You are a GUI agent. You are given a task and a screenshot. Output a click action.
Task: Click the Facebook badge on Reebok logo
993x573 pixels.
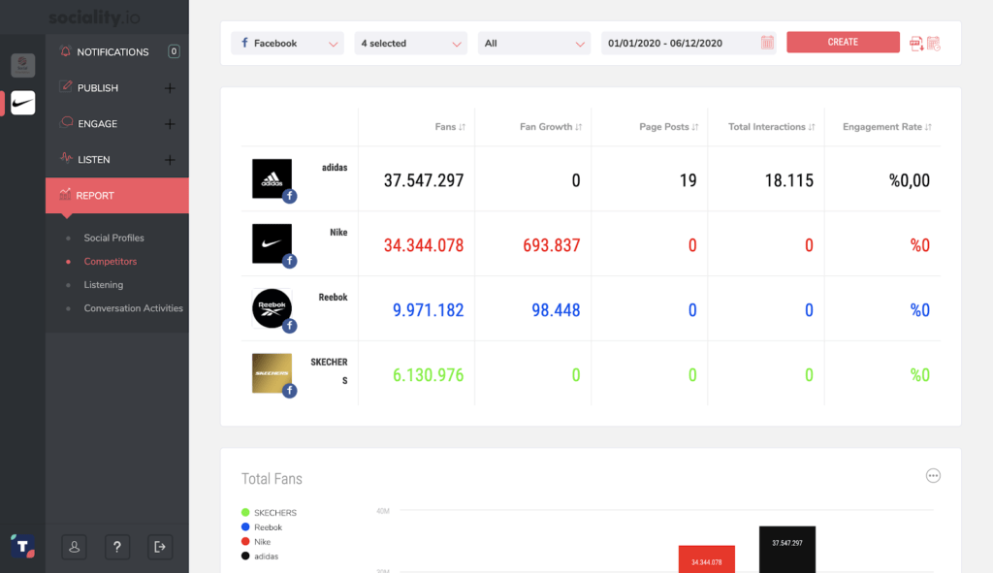[289, 326]
